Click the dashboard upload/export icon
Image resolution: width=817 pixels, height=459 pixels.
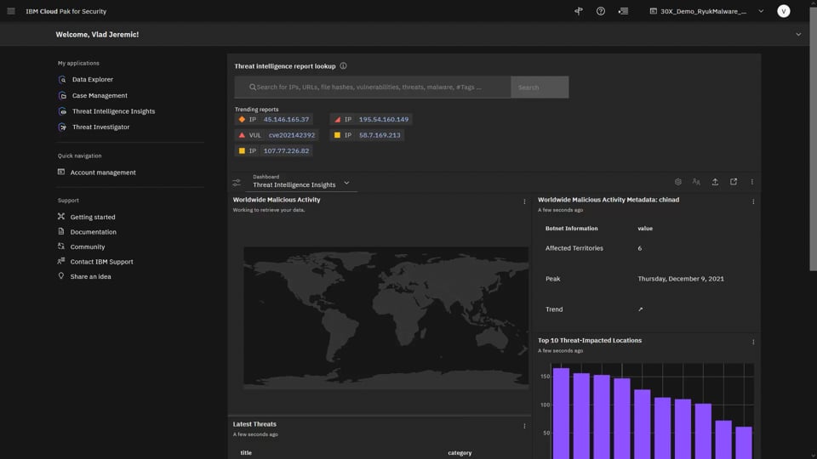(x=715, y=182)
